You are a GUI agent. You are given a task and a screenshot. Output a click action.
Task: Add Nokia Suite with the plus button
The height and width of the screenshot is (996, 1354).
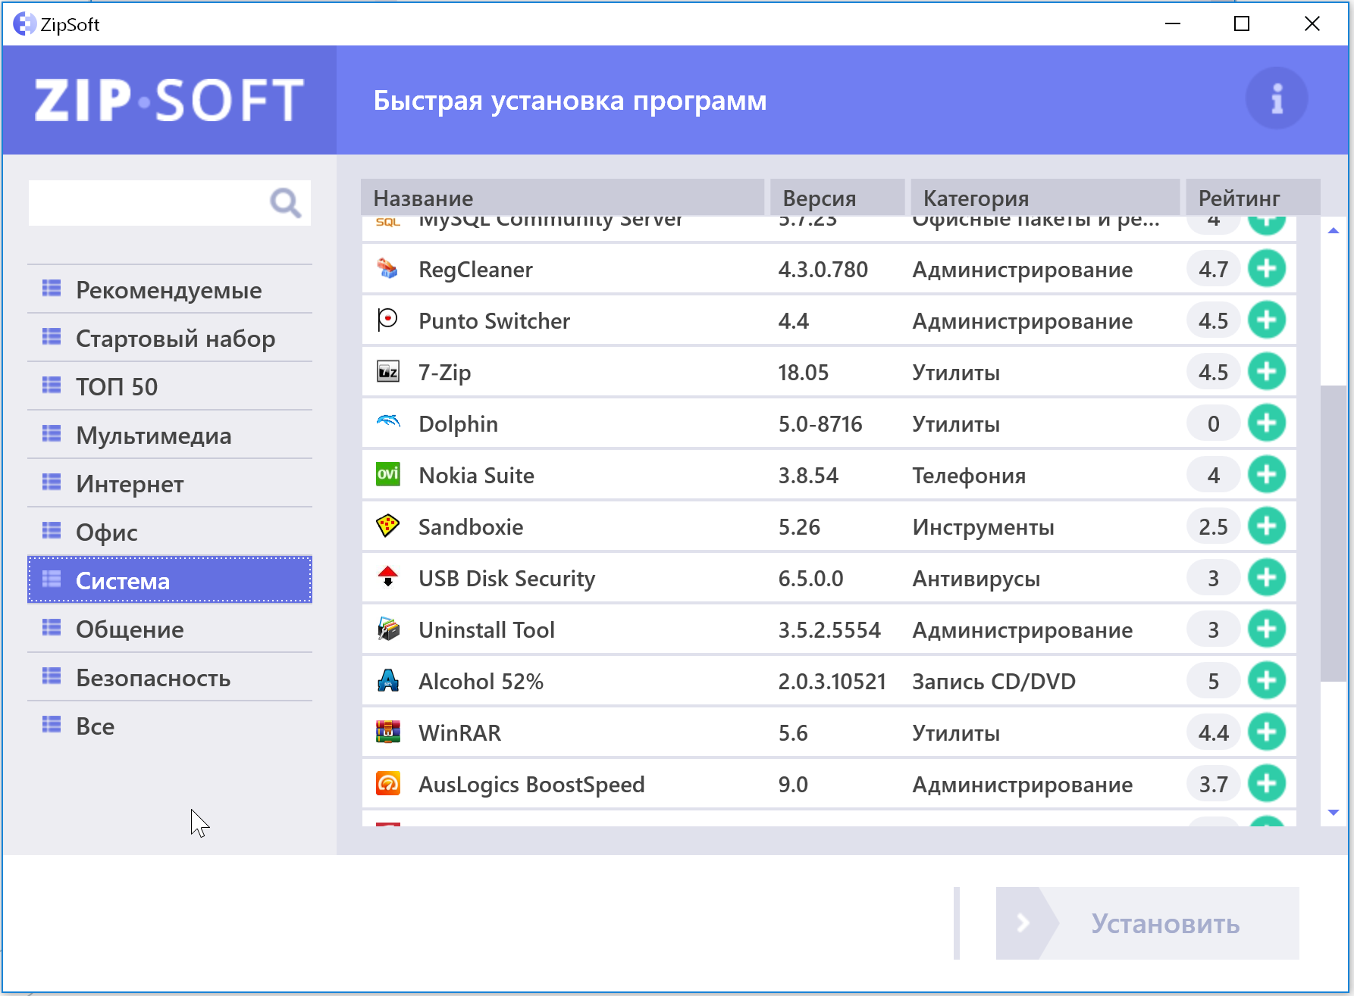(x=1267, y=474)
